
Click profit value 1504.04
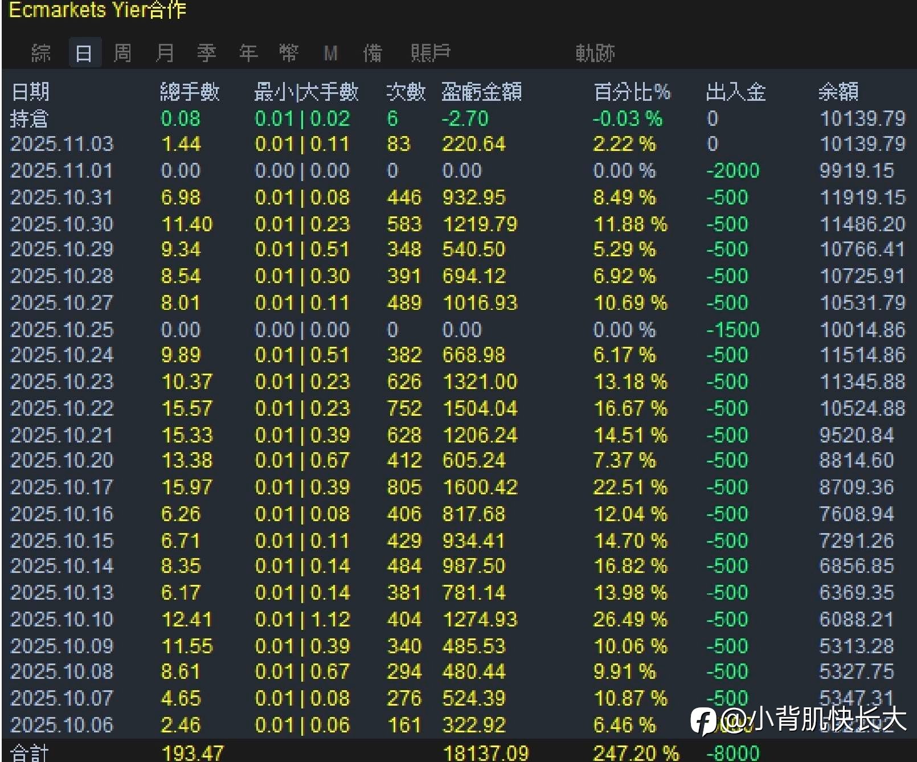tap(480, 408)
